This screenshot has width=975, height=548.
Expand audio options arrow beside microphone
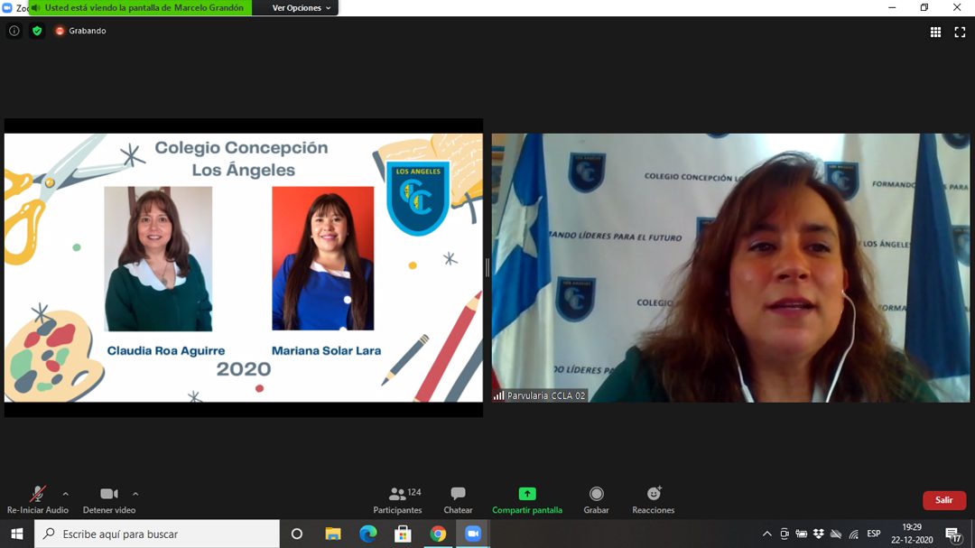(x=65, y=494)
